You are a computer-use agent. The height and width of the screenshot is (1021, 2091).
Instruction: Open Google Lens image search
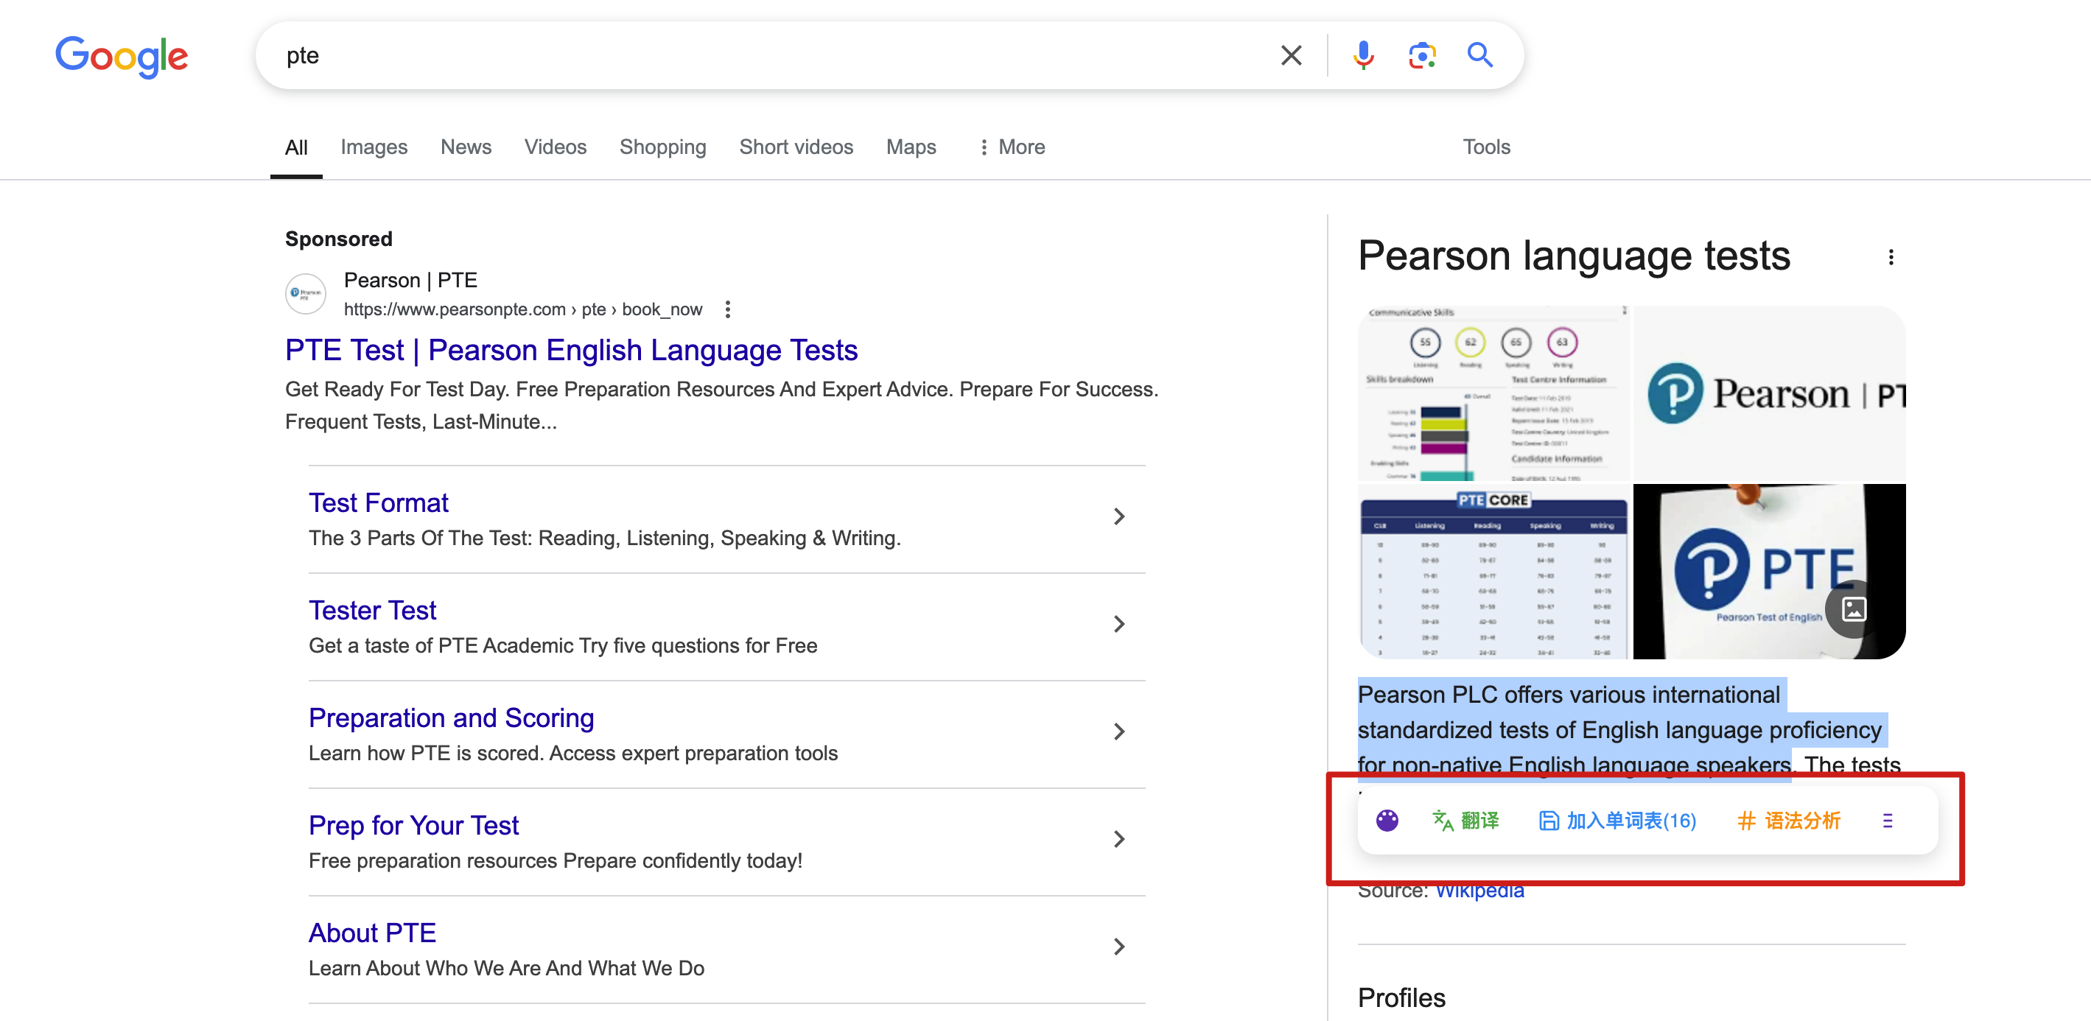pos(1421,55)
